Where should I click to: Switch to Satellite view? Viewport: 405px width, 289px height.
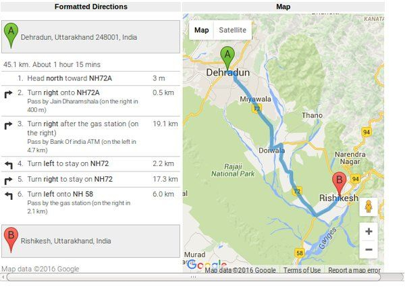[233, 30]
